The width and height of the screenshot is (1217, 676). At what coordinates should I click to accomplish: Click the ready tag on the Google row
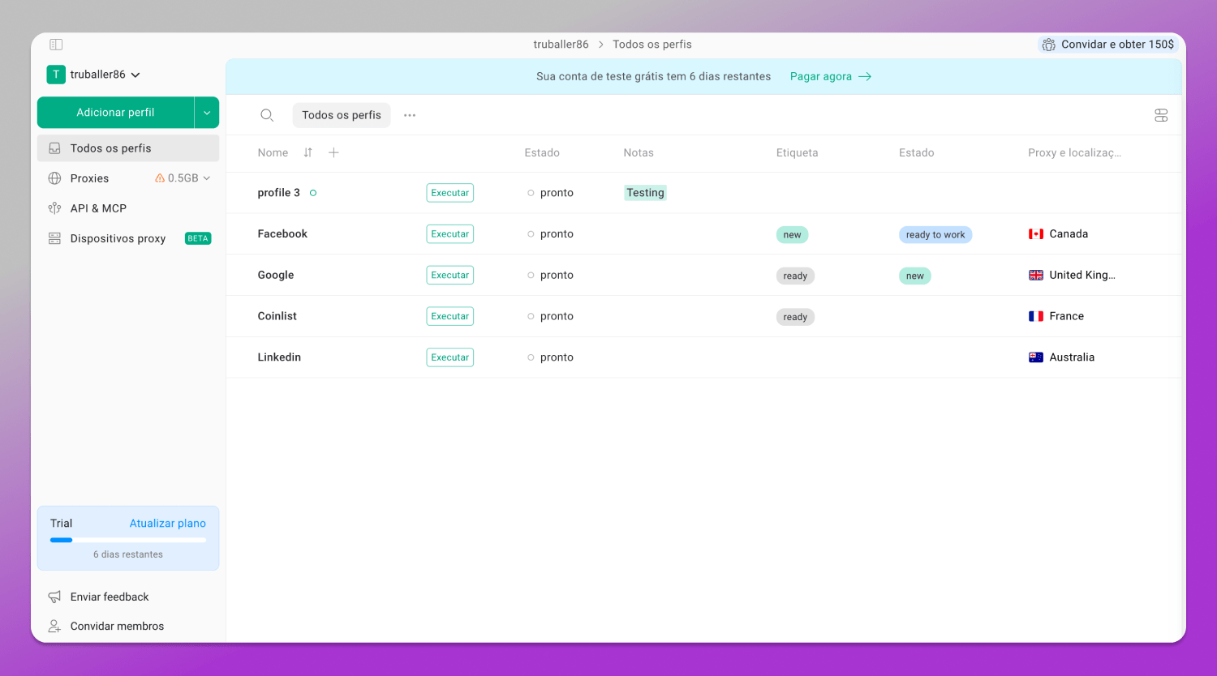(795, 276)
